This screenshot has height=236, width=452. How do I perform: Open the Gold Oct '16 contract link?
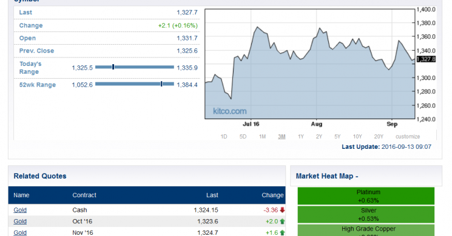pyautogui.click(x=20, y=221)
